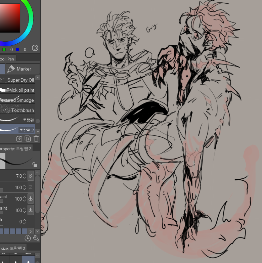Expand stabilization indicator with right arrow
This screenshot has width=262, height=263.
31,231
